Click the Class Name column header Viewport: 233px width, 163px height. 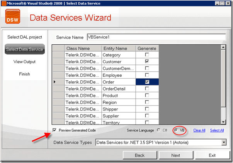pyautogui.click(x=83, y=49)
